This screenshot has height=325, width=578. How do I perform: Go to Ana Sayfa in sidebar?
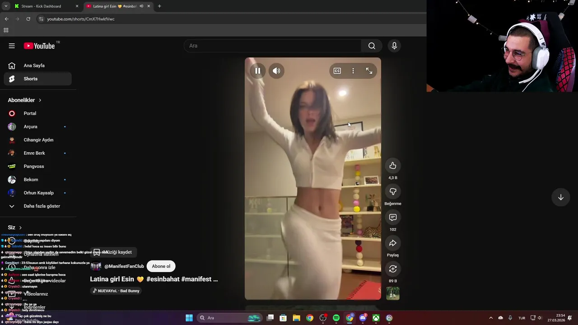[x=38, y=65]
